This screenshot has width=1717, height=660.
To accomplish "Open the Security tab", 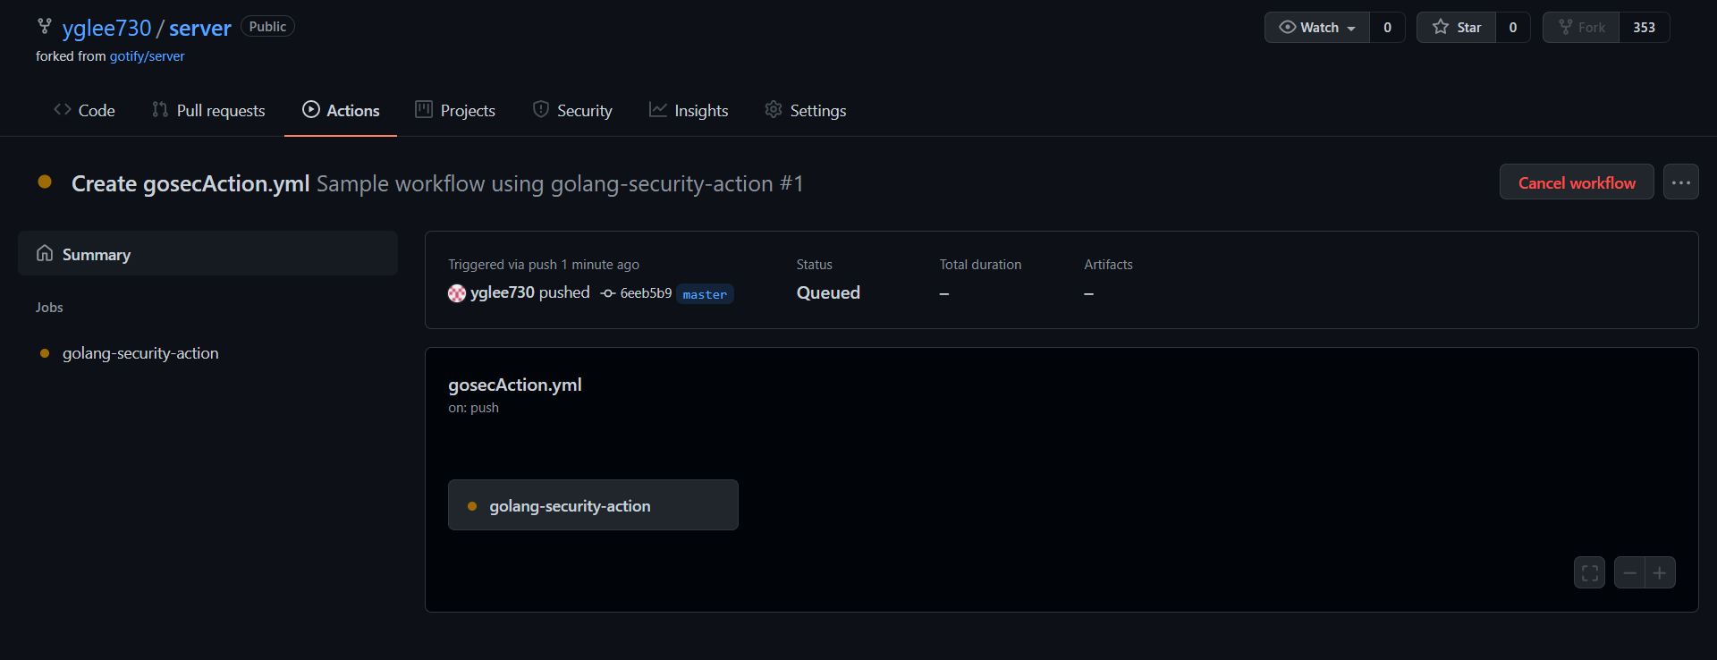I will pos(572,110).
